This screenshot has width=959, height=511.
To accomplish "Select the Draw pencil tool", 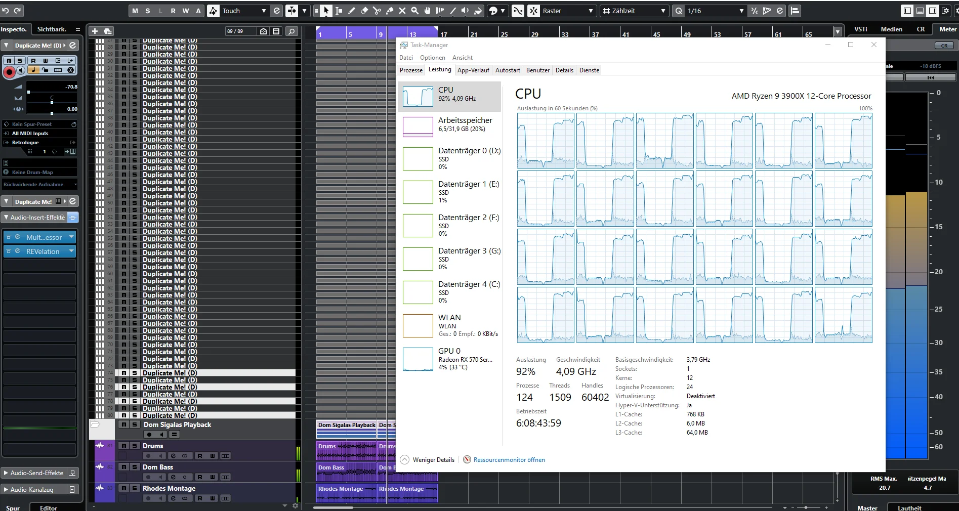I will click(352, 11).
